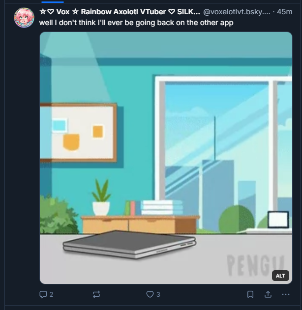Click the like count number 3

click(x=158, y=295)
